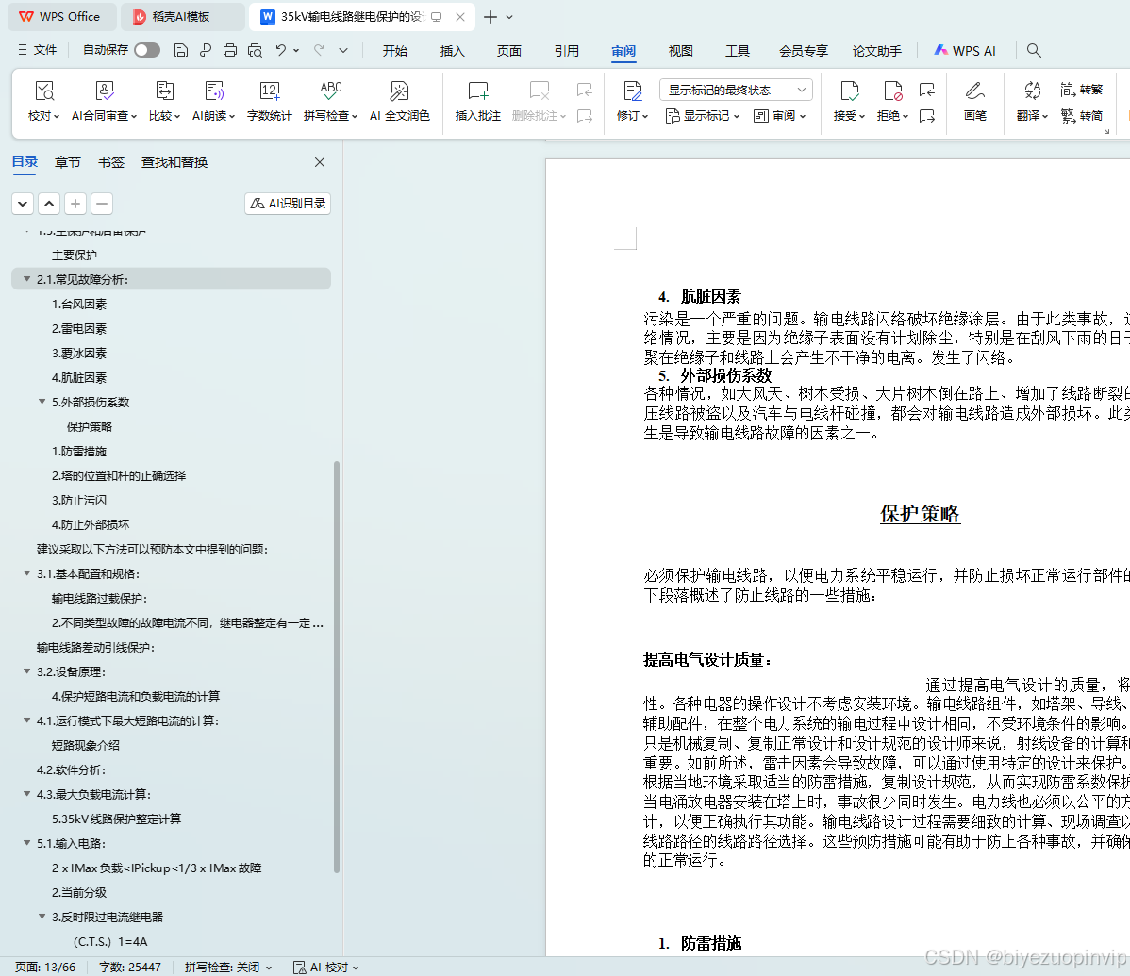Click the save document icon
This screenshot has height=976, width=1130.
pyautogui.click(x=181, y=50)
